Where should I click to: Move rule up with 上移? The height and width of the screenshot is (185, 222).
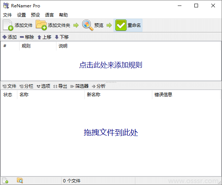pyautogui.click(x=44, y=37)
